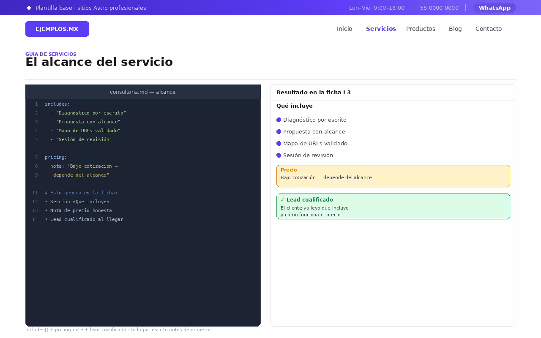The height and width of the screenshot is (338, 541).
Task: Click code line note: "Bajo cotización —
Action: pos(84,166)
